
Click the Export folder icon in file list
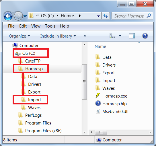tap(97, 73)
